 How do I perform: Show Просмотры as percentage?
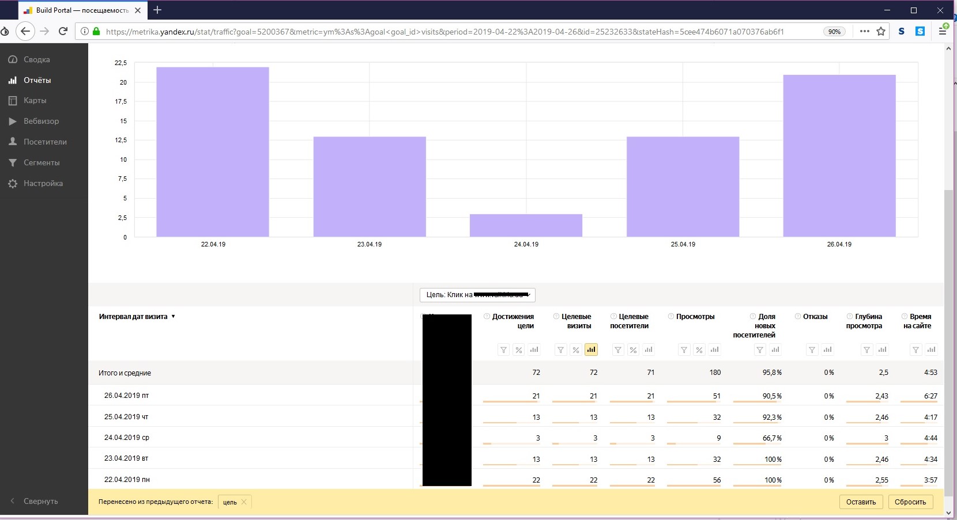(x=699, y=350)
